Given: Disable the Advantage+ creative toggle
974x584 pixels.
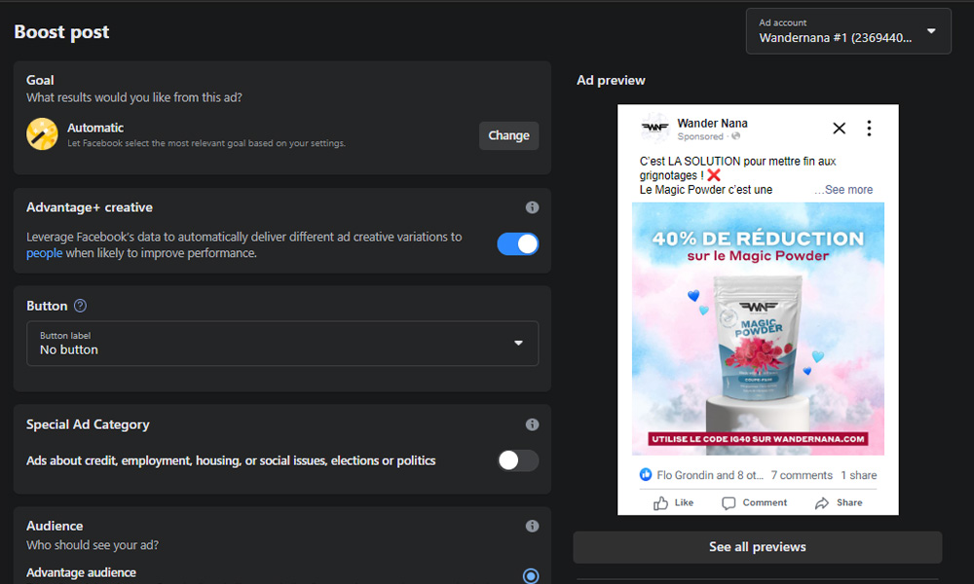Looking at the screenshot, I should [x=517, y=243].
